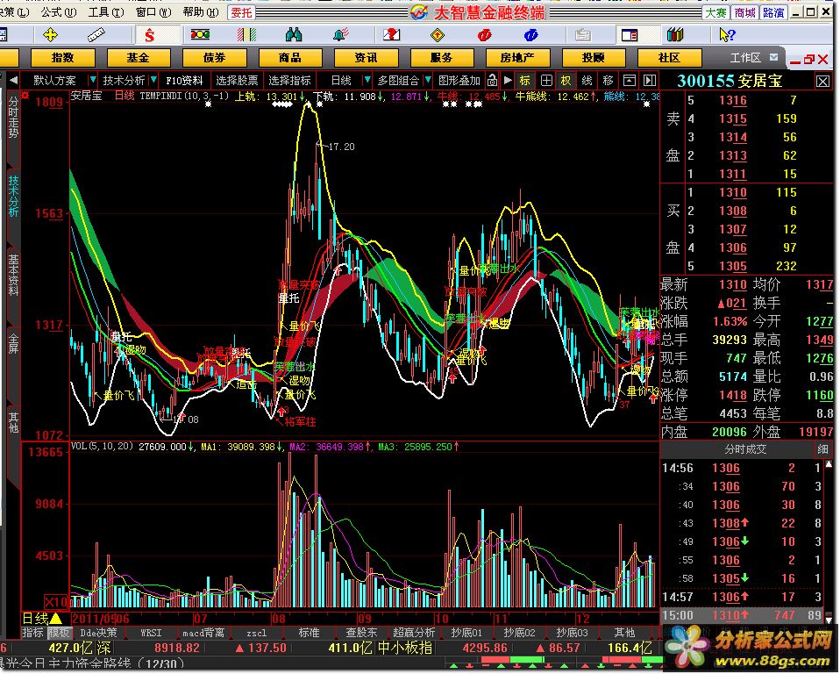Open the 公式 menu
The width and height of the screenshot is (840, 674).
[59, 11]
